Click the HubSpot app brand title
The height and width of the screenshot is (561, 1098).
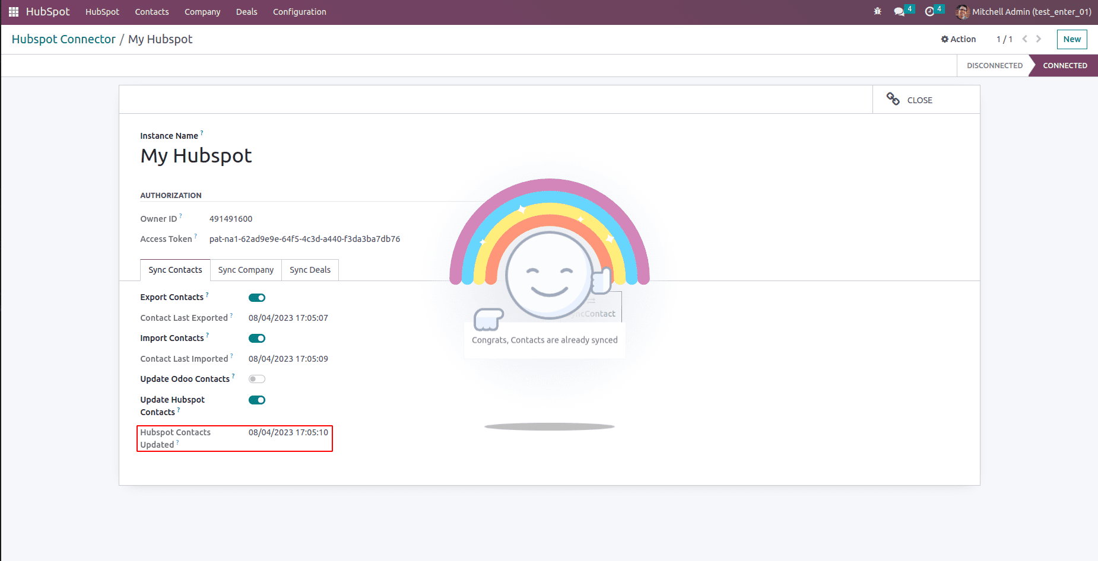click(x=47, y=12)
